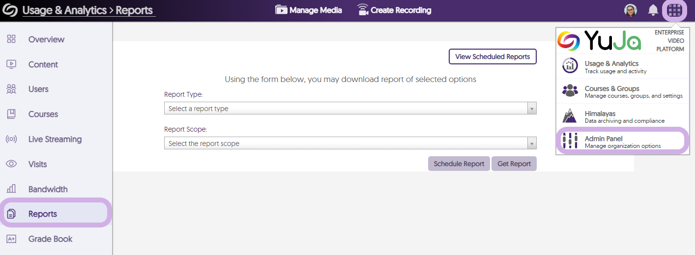Image resolution: width=695 pixels, height=255 pixels.
Task: Click the Usage & Analytics chart icon
Action: coord(570,66)
